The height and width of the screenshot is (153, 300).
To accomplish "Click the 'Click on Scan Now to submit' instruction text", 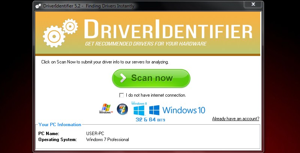I will [x=105, y=62].
